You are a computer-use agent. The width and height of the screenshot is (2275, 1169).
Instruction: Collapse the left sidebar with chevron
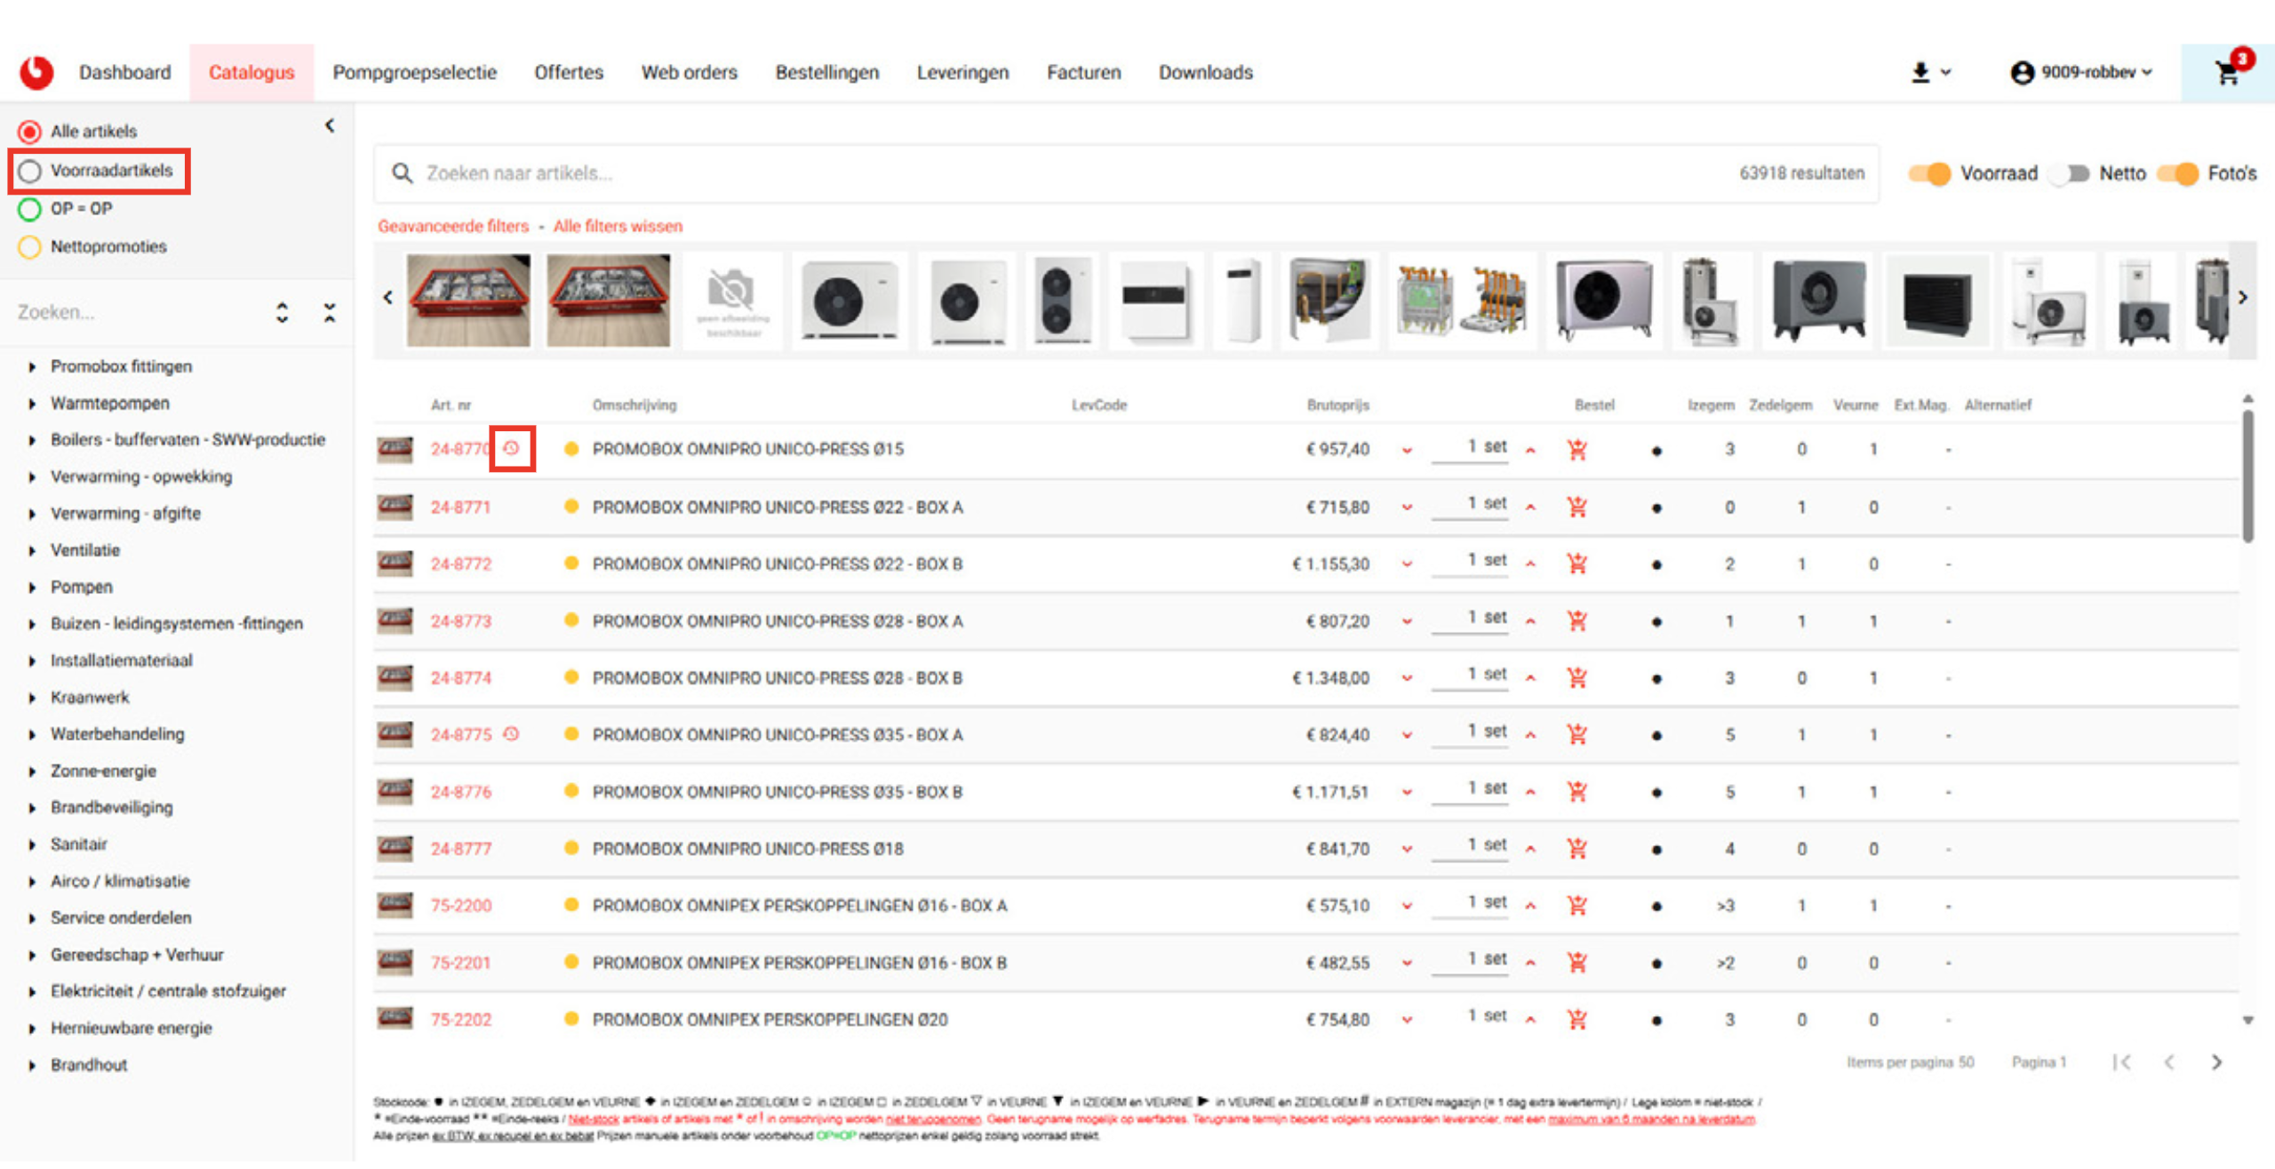(x=330, y=126)
